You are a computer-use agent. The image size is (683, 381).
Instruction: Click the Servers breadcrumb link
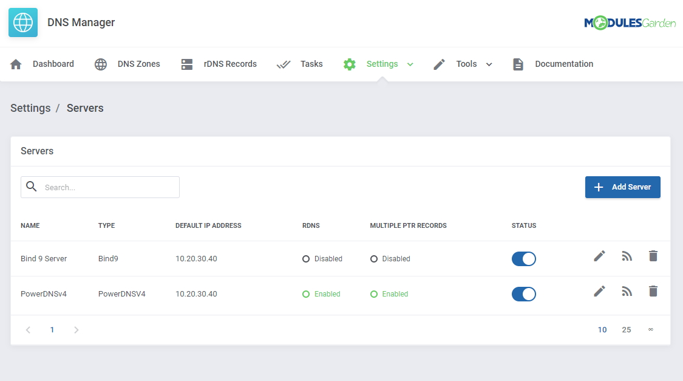point(85,108)
